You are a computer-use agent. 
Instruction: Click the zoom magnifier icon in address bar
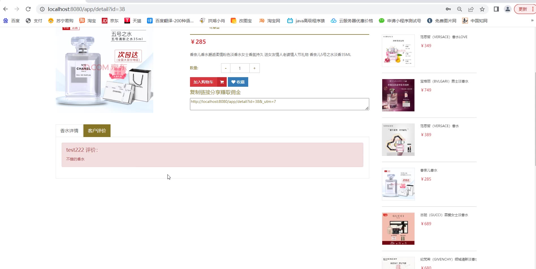coord(460,9)
